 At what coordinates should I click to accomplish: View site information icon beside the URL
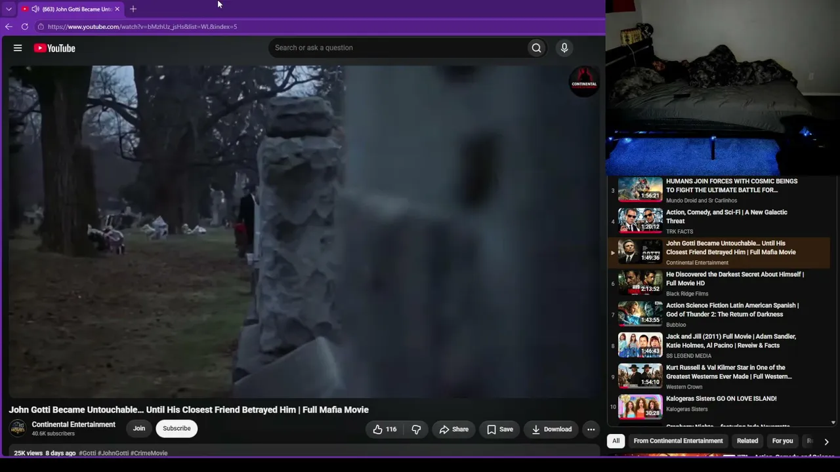coord(41,27)
